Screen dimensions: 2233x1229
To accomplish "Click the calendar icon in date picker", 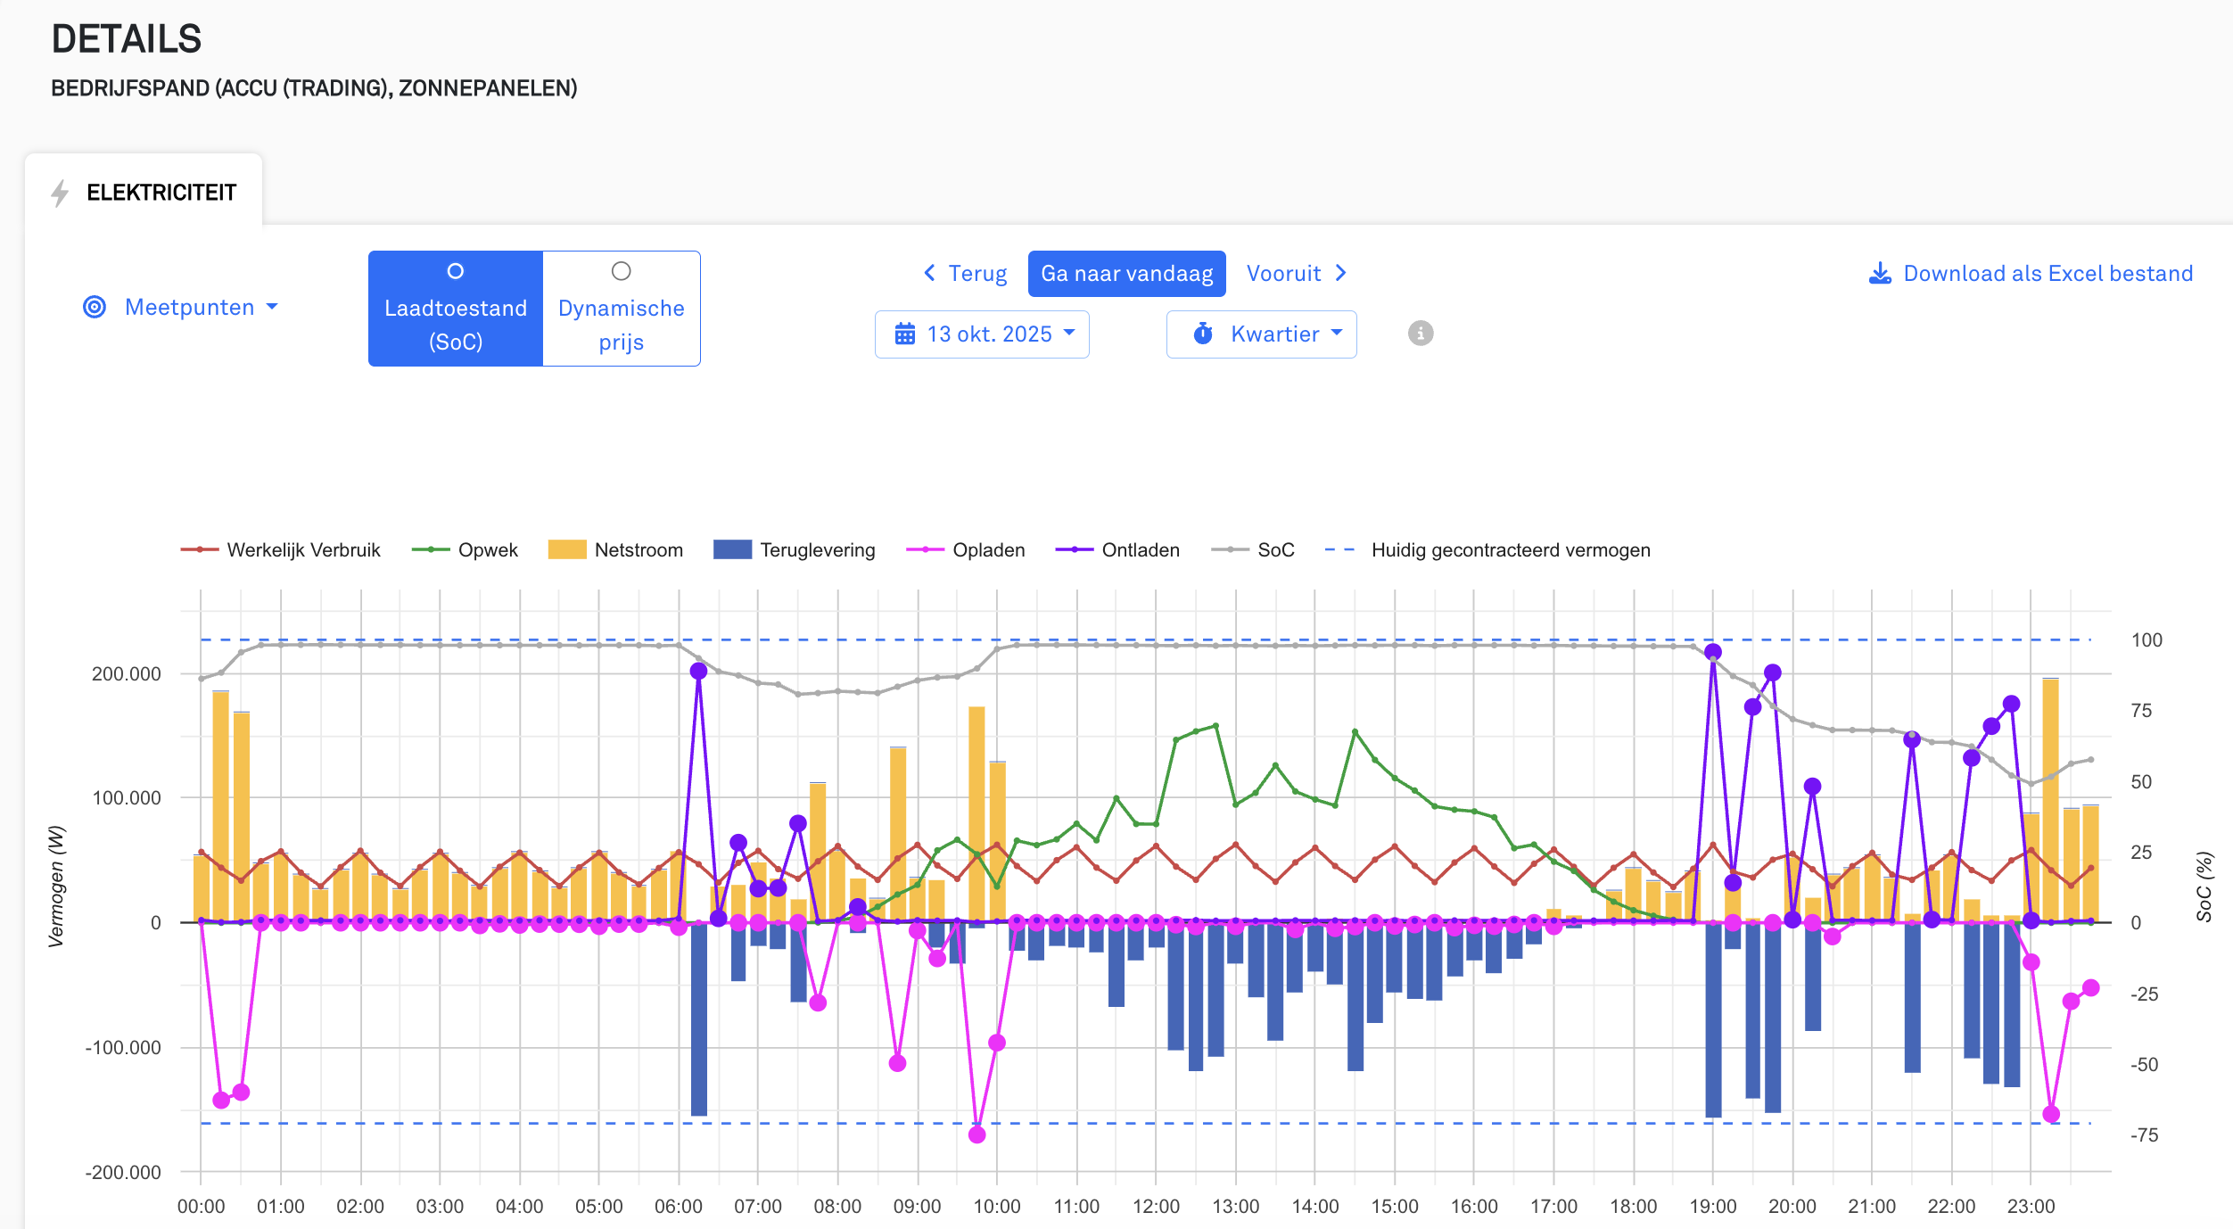I will coord(904,334).
